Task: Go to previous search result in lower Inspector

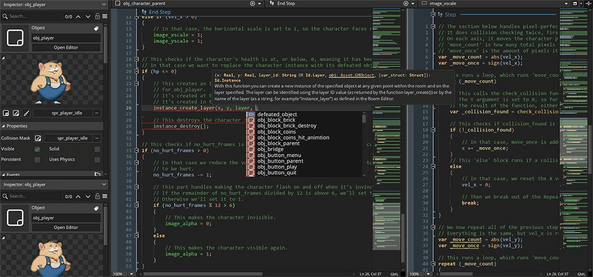Action: 79,197
